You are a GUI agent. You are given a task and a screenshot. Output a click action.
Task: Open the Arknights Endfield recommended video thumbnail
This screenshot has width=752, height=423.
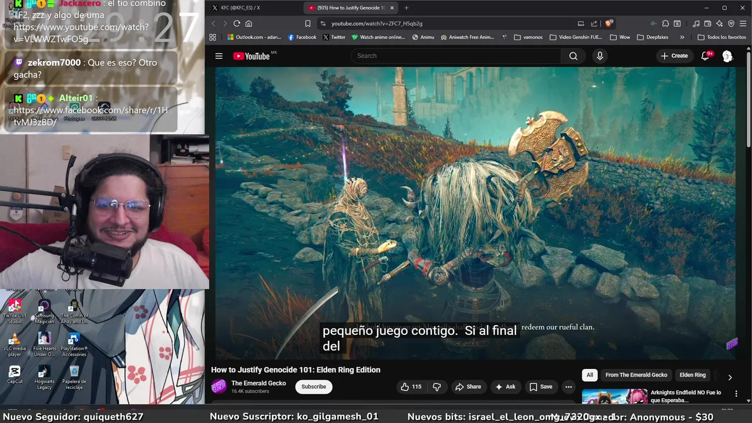(x=615, y=397)
